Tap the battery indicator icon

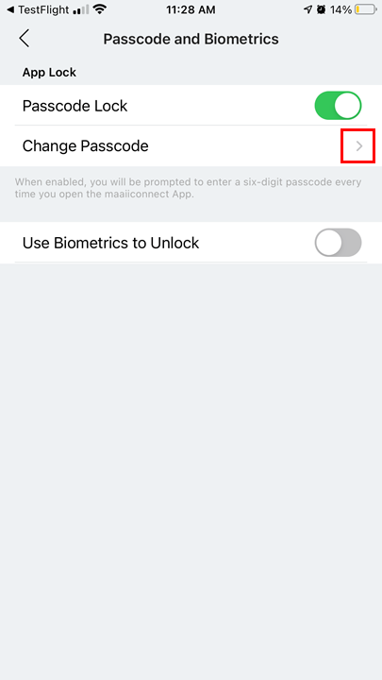coord(366,9)
